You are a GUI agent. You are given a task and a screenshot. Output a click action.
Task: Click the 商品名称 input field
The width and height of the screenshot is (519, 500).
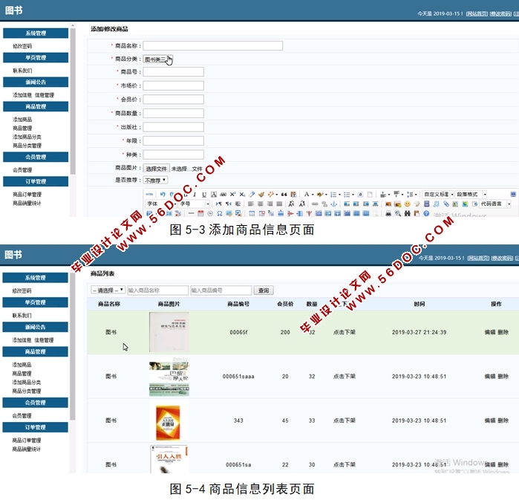click(213, 46)
